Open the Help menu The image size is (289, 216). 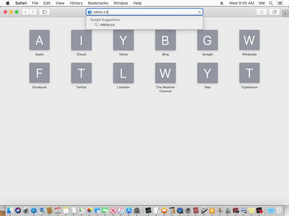click(x=137, y=3)
